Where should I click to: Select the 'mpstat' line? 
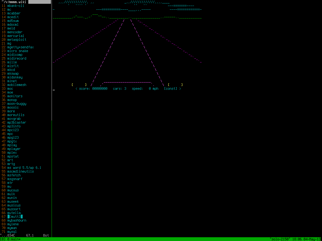click(13, 156)
